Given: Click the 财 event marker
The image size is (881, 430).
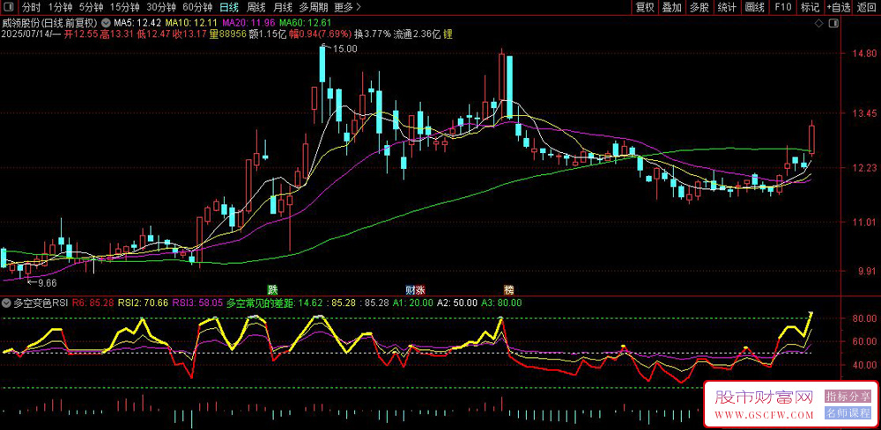Looking at the screenshot, I should 411,290.
